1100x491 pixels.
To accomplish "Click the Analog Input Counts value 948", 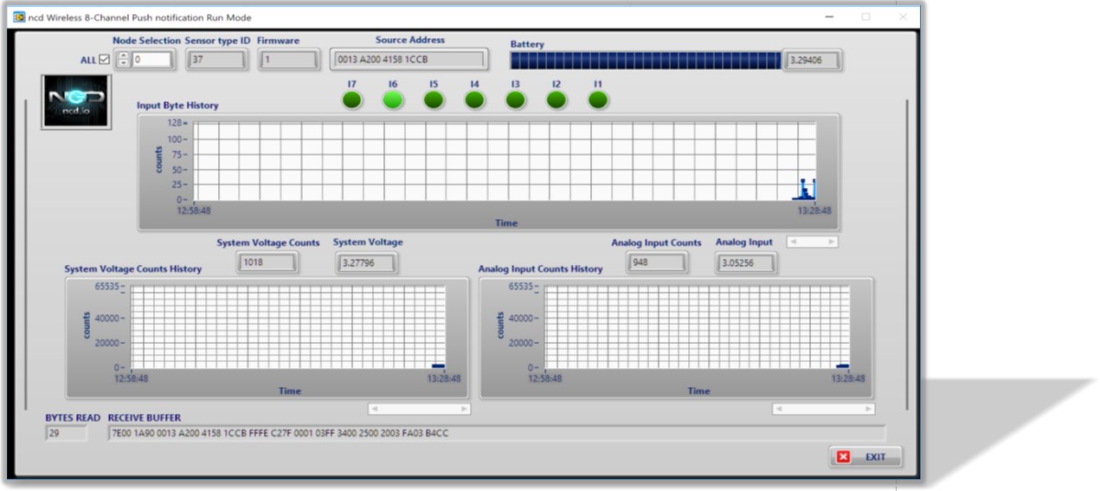I will coord(657,262).
